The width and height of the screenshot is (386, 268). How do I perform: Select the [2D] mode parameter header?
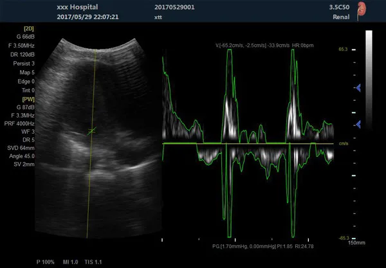coord(29,30)
